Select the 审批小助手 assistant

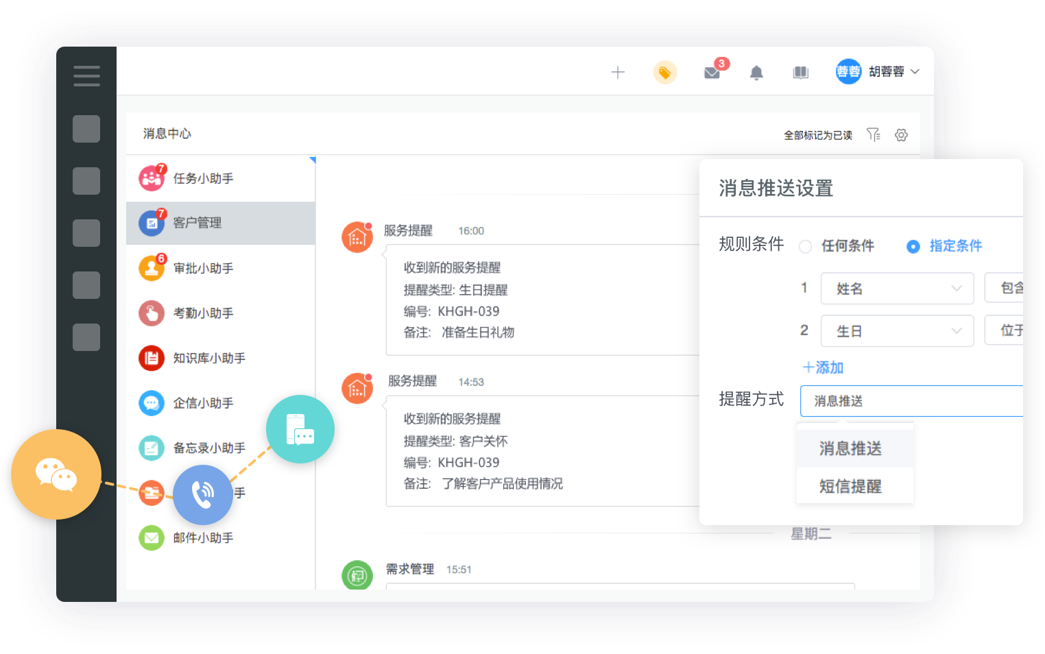pos(203,268)
